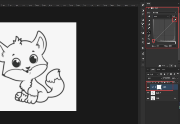The image size is (180, 124).
Task: Select the draw curve pencil tool
Action: (x=149, y=36)
